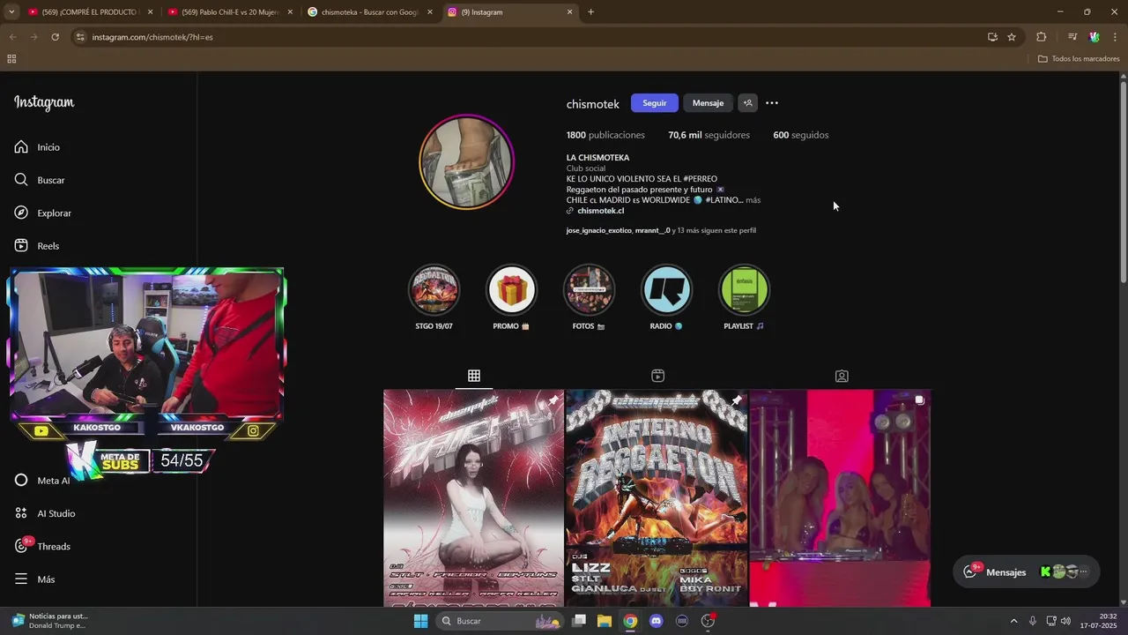Image resolution: width=1128 pixels, height=635 pixels.
Task: Open PLAYLIST story highlight
Action: coord(744,289)
